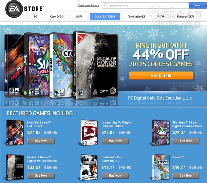Open the PlayStation 2 tab
207x183 pixels.
tap(136, 17)
